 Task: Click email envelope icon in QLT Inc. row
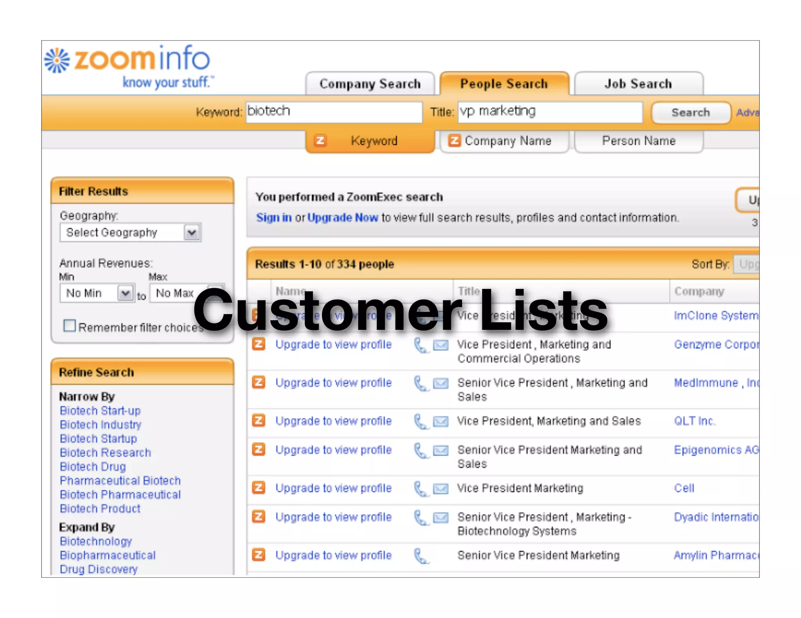(x=441, y=422)
